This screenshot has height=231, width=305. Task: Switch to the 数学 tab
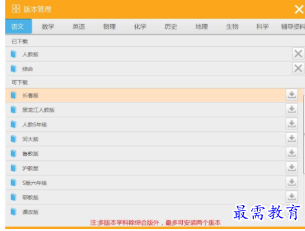coord(48,27)
